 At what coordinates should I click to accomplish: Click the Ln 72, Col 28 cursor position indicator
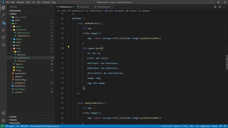pos(167,126)
